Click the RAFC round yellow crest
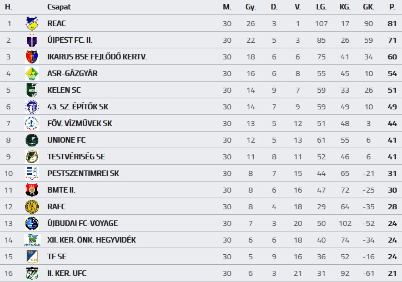Viewport: 402px width, 282px height. [x=32, y=207]
